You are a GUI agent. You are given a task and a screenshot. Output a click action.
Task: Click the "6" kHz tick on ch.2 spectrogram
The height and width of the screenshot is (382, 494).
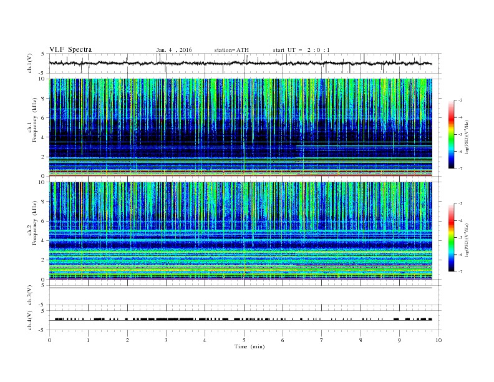[x=43, y=221]
